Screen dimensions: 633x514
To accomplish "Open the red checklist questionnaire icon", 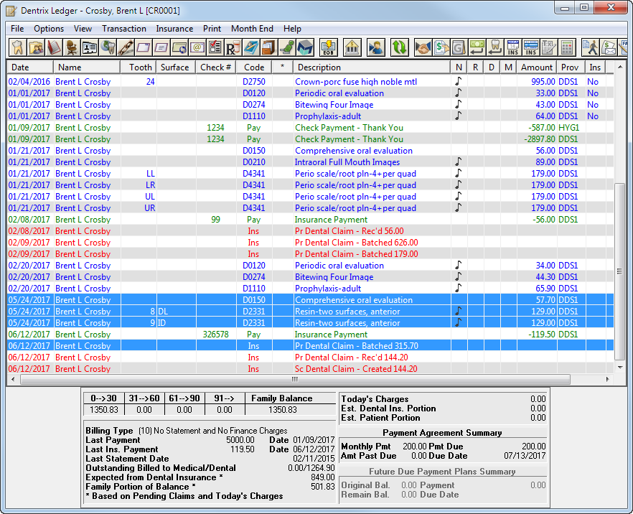I will [x=215, y=47].
